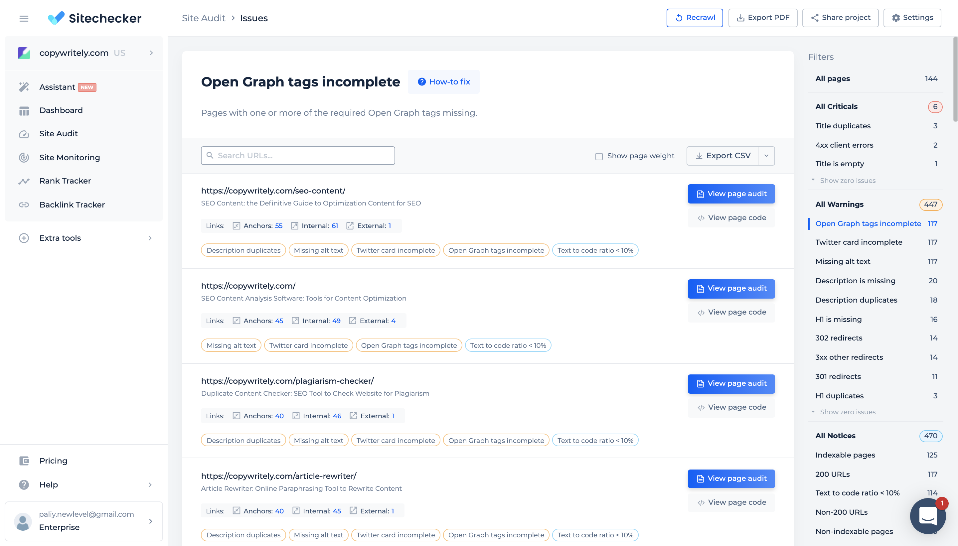The height and width of the screenshot is (546, 958).
Task: Open the How-to fix link
Action: point(444,82)
